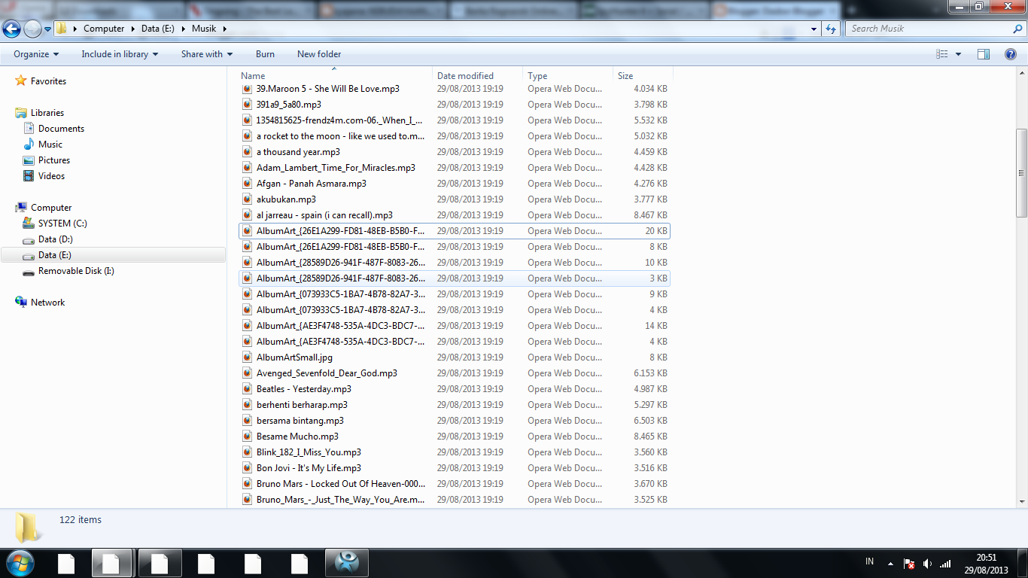This screenshot has height=578, width=1028.
Task: Select Adam_Lambert_Time_For_Miracles.mp3
Action: tap(336, 168)
